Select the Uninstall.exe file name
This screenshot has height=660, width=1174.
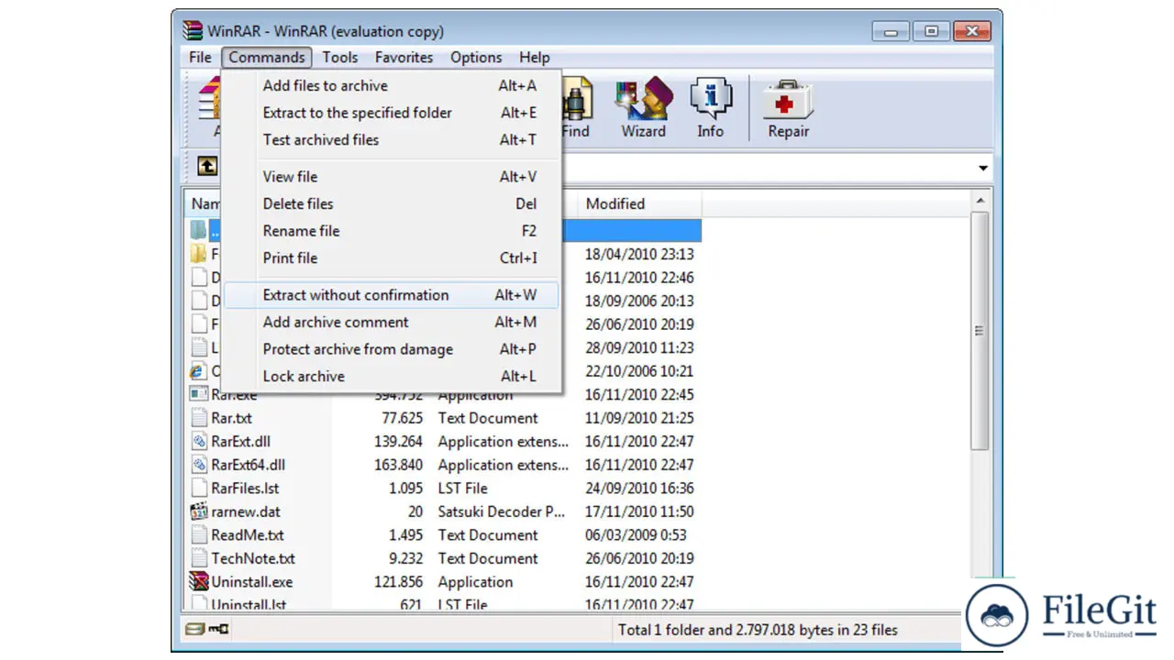[252, 581]
